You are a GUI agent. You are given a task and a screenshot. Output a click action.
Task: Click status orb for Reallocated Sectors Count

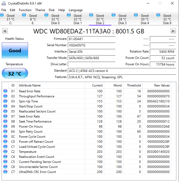click(5, 111)
